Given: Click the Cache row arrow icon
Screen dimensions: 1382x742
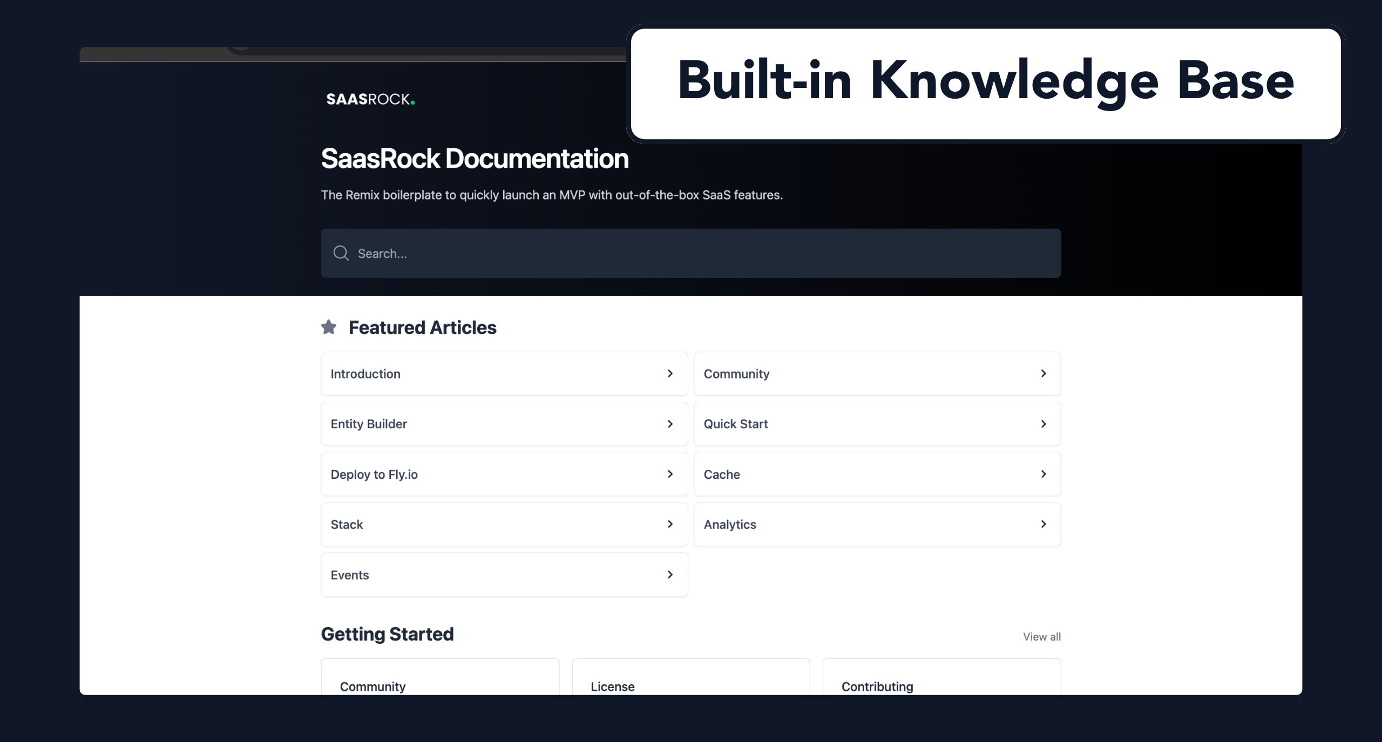Looking at the screenshot, I should coord(1043,474).
